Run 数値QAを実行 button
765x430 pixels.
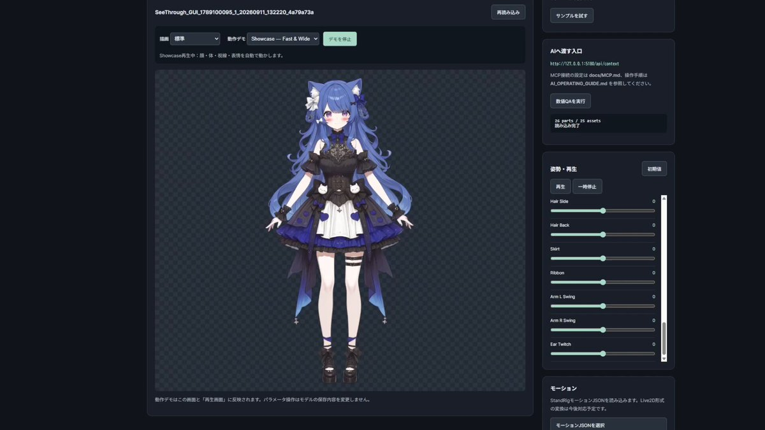(x=571, y=101)
